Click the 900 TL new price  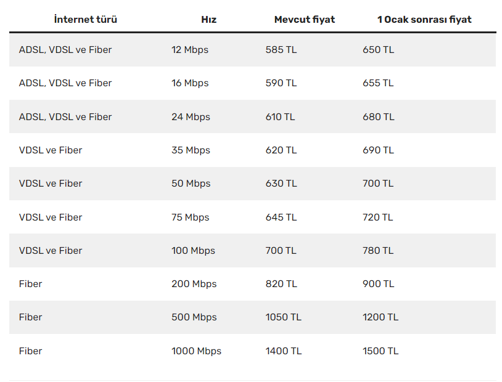tap(379, 284)
